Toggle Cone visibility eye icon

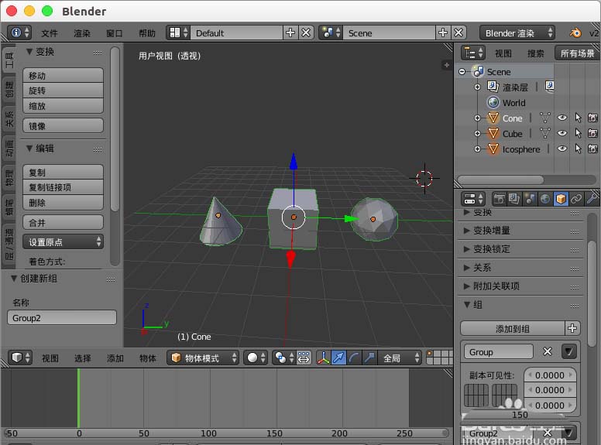click(x=562, y=118)
